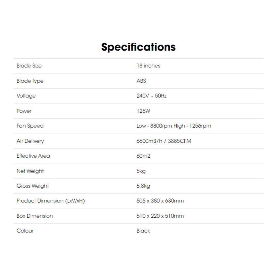
Task: Select the Fan Speed label
Action: [x=30, y=126]
